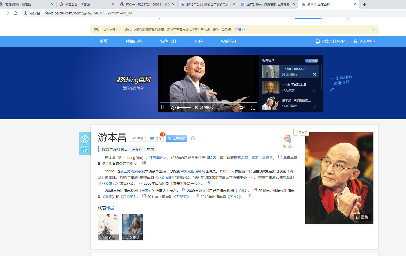The height and width of the screenshot is (256, 406).
Task: Click share icon on the 14.8万播放 video
Action: point(314,106)
